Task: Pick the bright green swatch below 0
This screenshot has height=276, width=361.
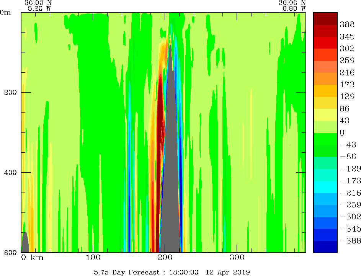Action: pyautogui.click(x=325, y=139)
